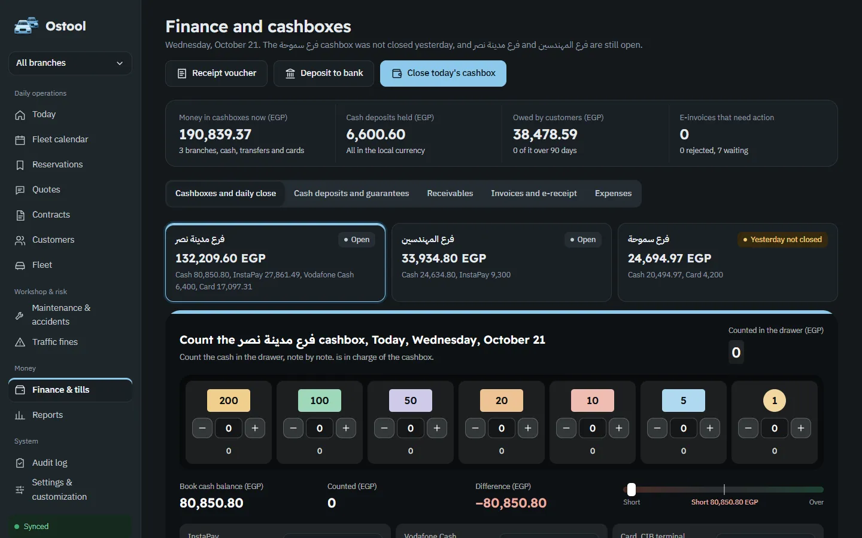This screenshot has height=538, width=862.
Task: Increase the 200 note count
Action: click(255, 428)
